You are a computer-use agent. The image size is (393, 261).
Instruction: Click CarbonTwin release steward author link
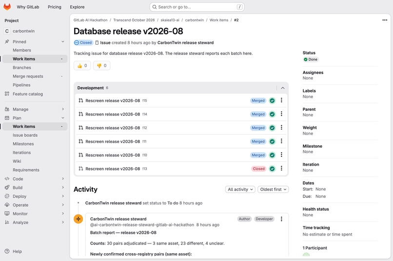coord(185,43)
